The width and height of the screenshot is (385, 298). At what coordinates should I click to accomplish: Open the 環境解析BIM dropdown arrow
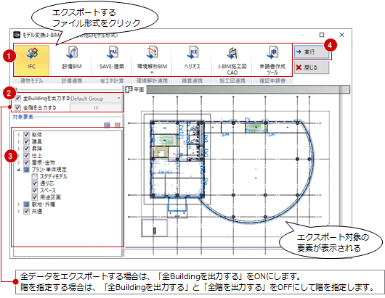tap(152, 73)
